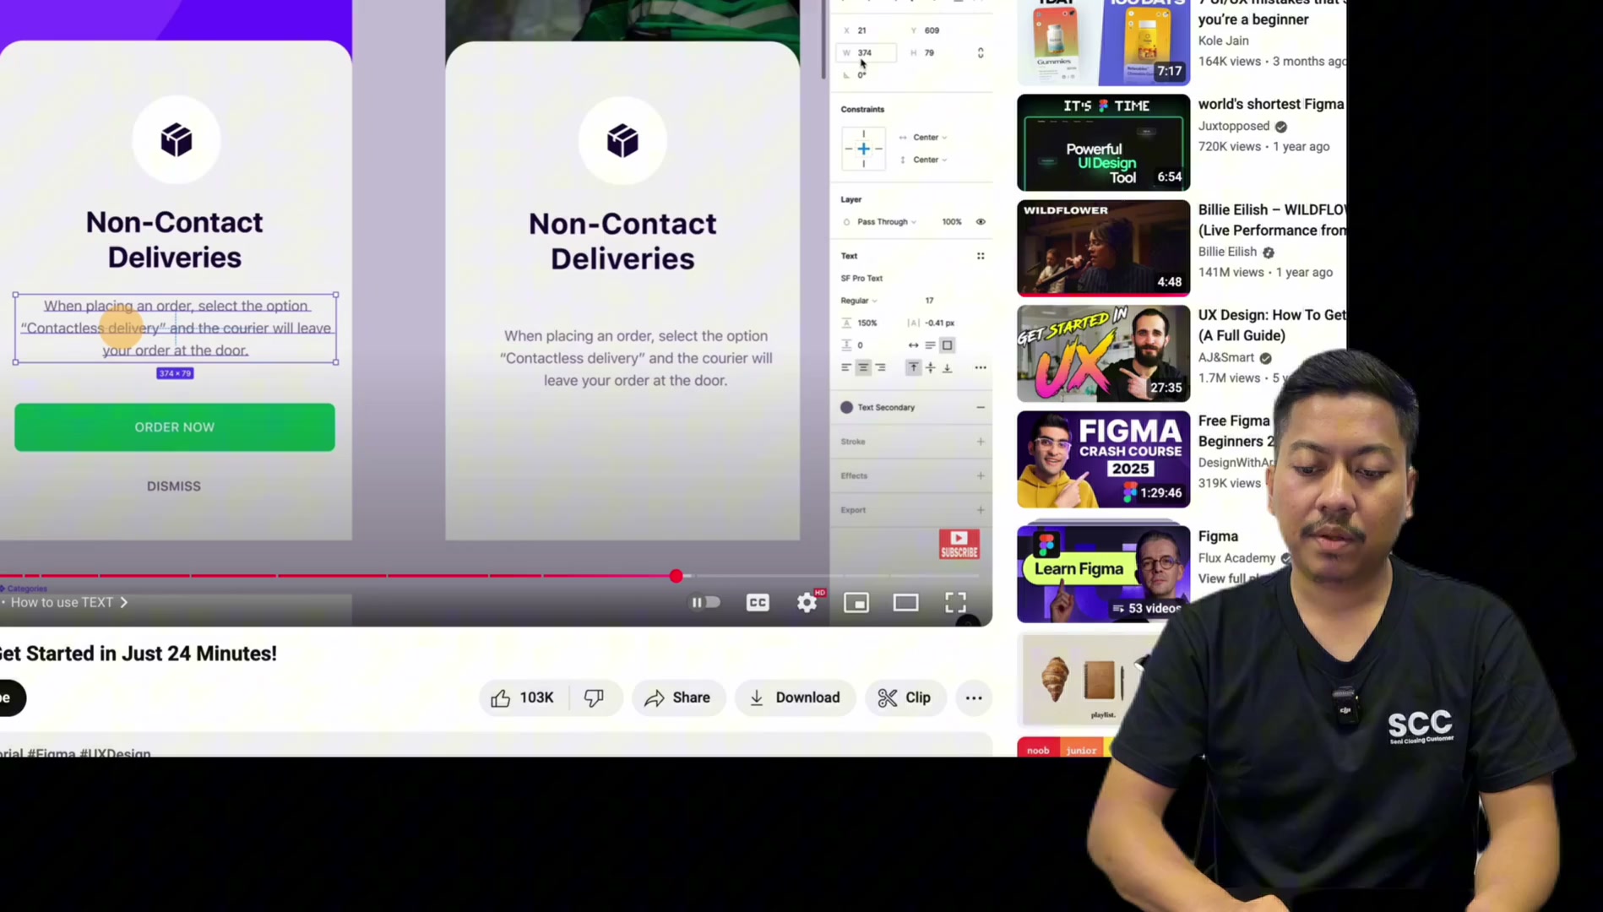Remove Text Secondary fill with minus
1603x912 pixels.
981,408
